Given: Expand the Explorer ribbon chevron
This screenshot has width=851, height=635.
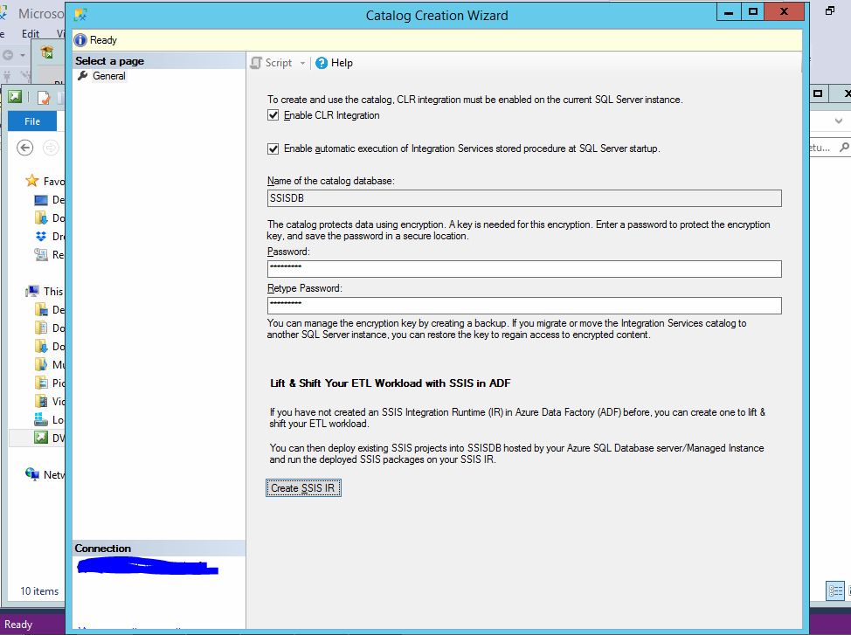Looking at the screenshot, I should (x=839, y=121).
